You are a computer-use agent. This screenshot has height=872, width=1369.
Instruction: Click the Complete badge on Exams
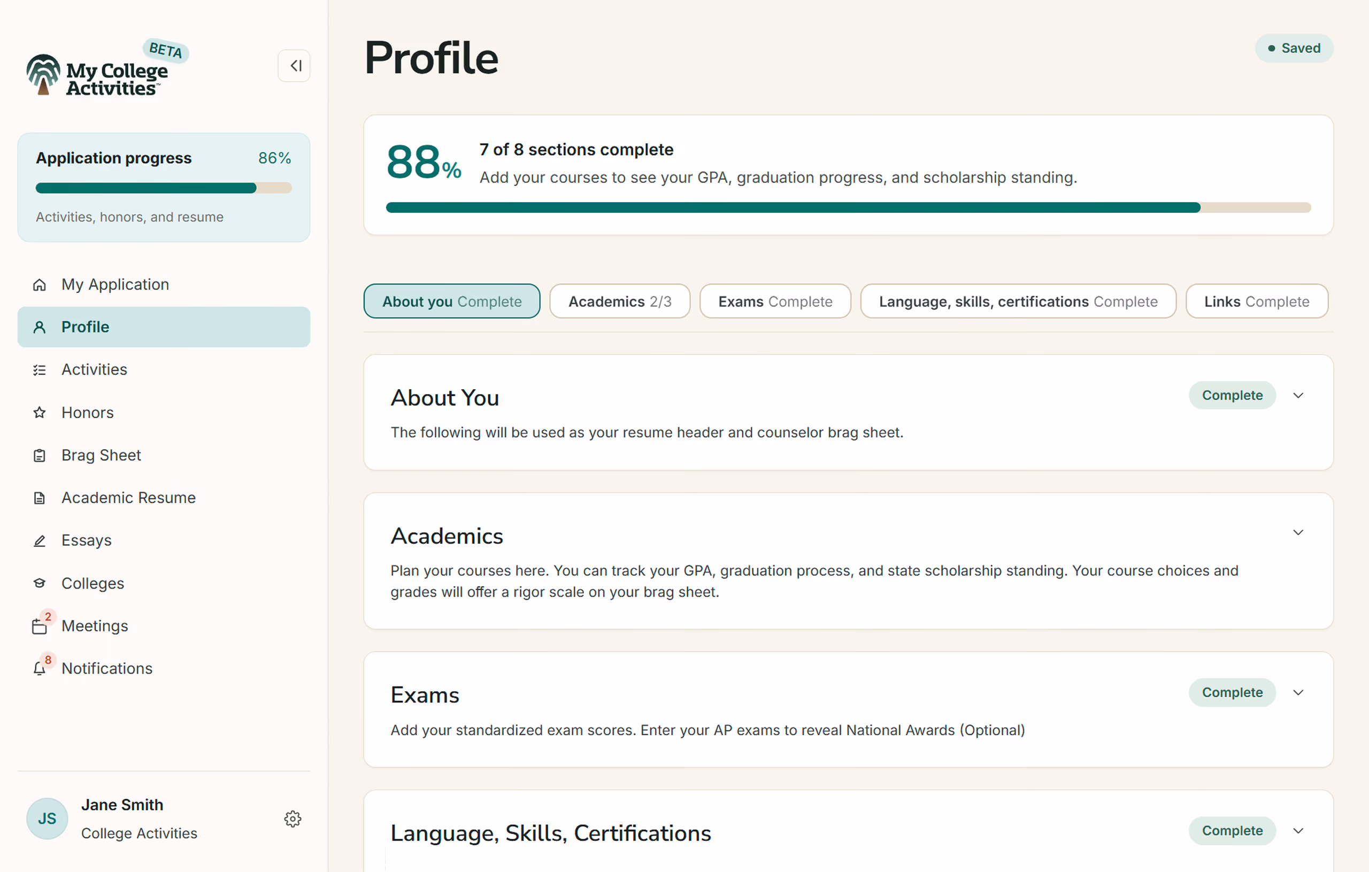tap(1232, 693)
